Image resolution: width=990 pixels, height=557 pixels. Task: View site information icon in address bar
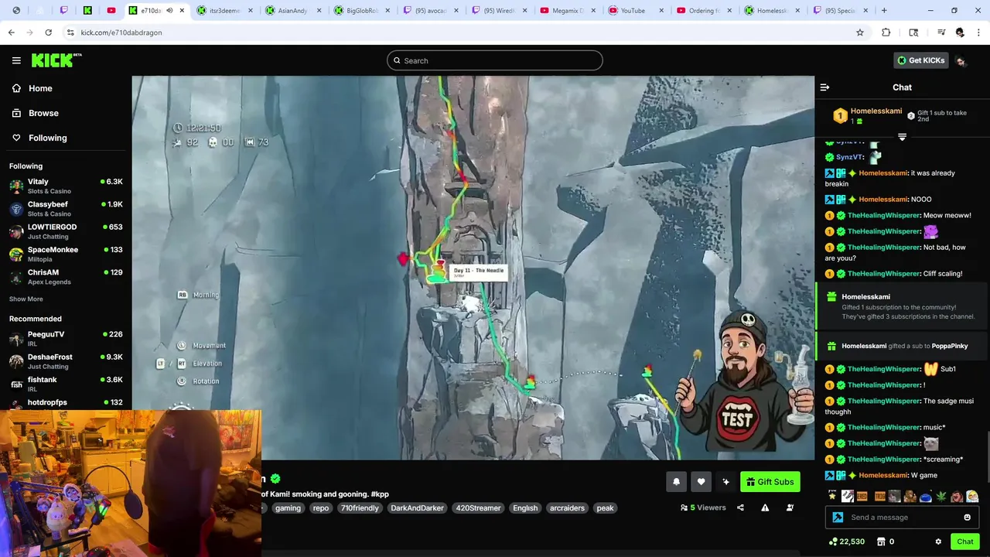pyautogui.click(x=70, y=32)
